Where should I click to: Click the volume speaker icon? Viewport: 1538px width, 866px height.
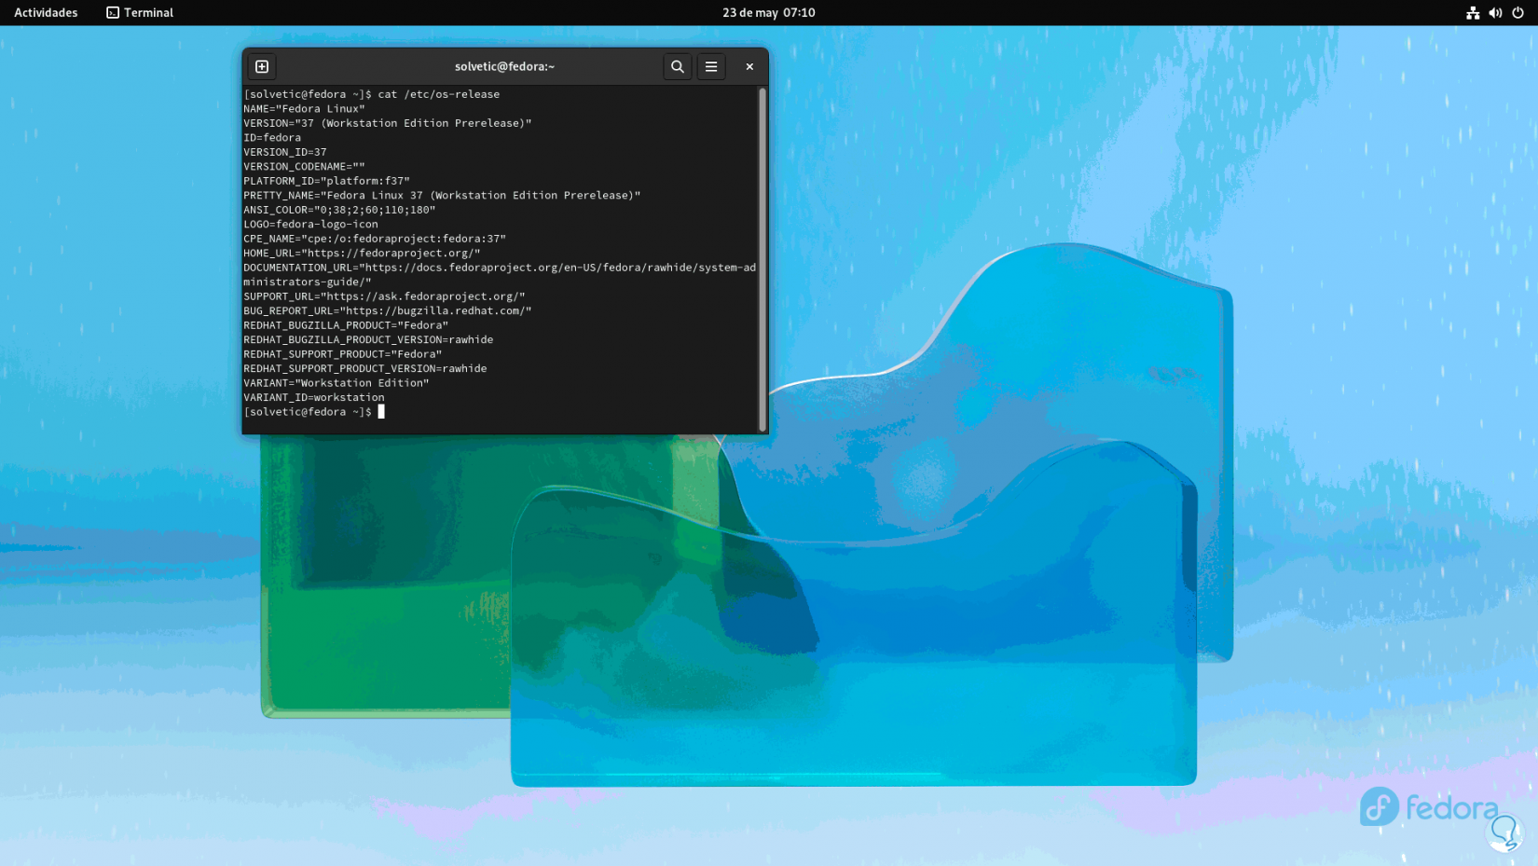click(1495, 12)
